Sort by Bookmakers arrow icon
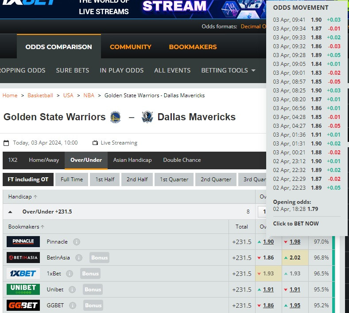The height and width of the screenshot is (313, 349). point(43,227)
